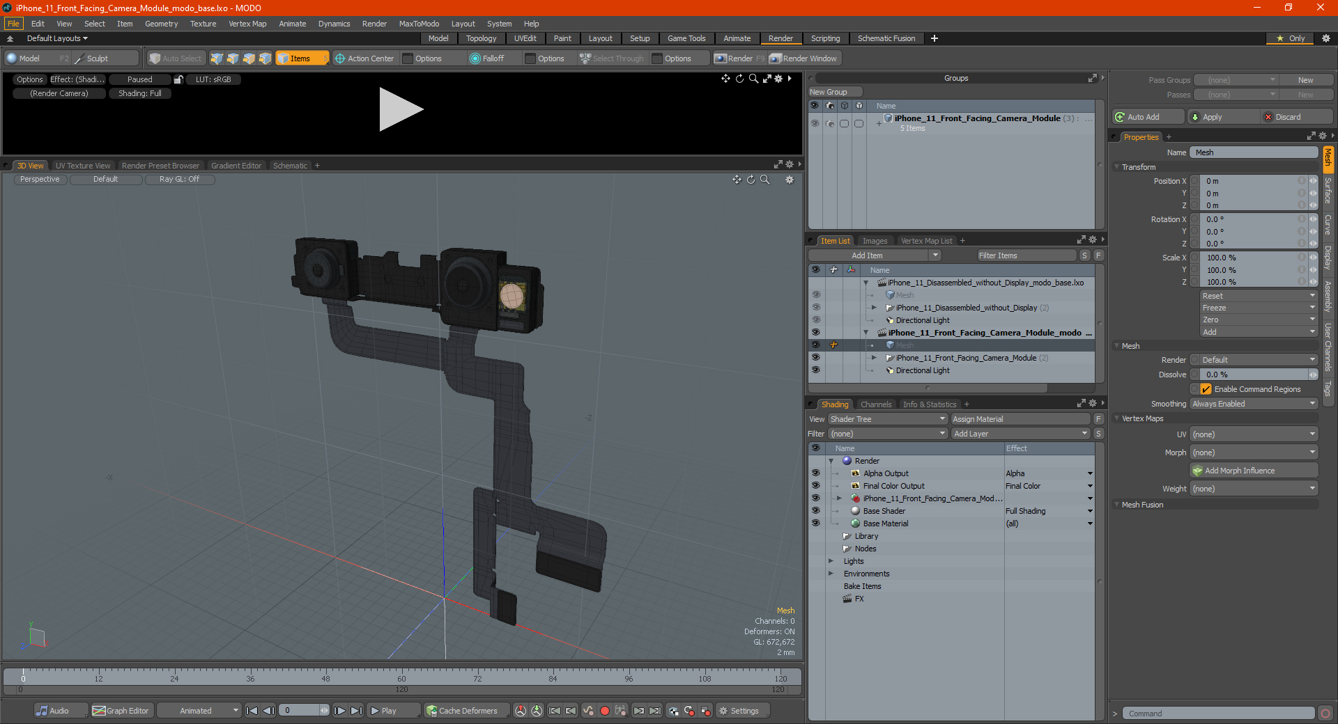Click the Render Window button

(803, 58)
